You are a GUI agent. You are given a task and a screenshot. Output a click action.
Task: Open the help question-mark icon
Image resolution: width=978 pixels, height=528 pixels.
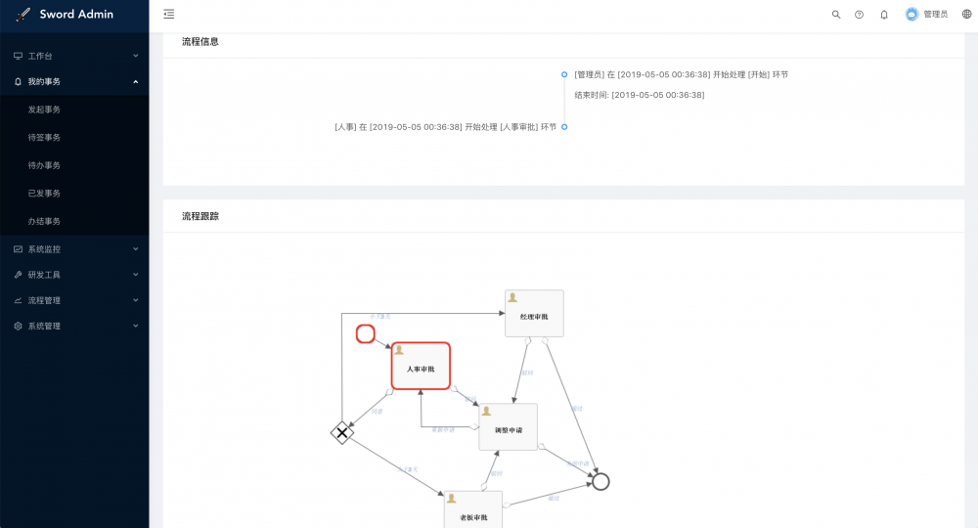coord(859,15)
